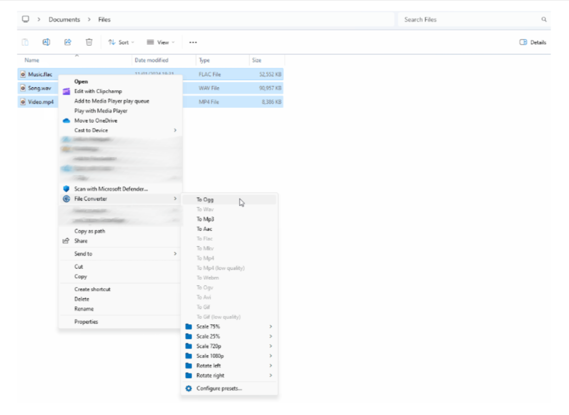Click the Music.flac file icon

(x=23, y=74)
